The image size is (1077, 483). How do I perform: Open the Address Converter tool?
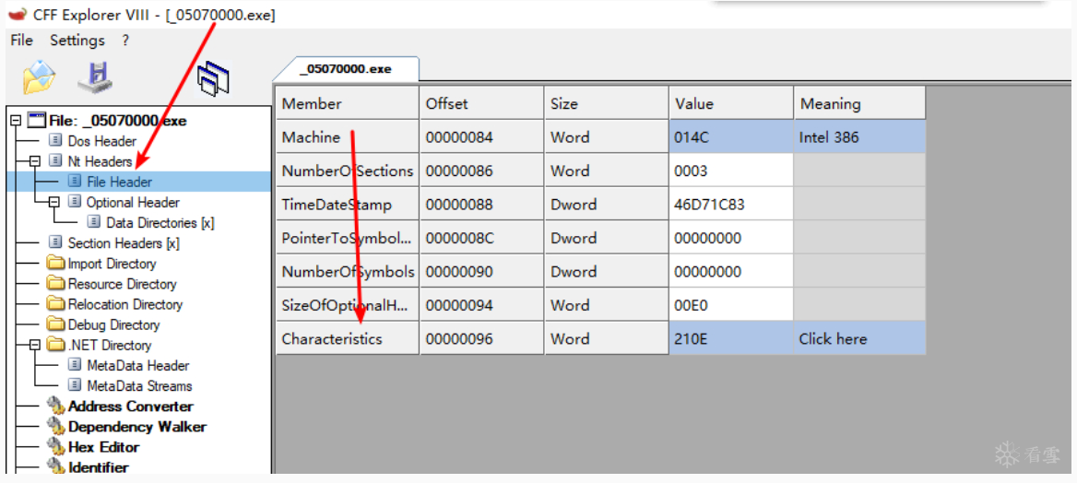tap(131, 406)
